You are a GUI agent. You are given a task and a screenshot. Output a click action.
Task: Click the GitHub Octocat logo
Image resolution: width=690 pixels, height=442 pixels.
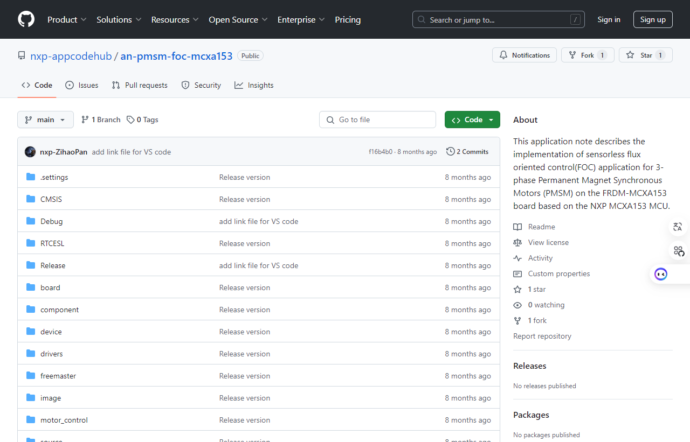(x=26, y=19)
